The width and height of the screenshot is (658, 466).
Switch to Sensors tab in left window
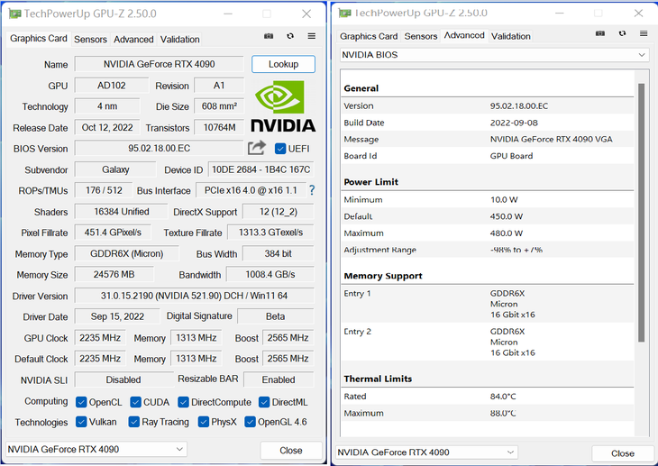pyautogui.click(x=90, y=40)
